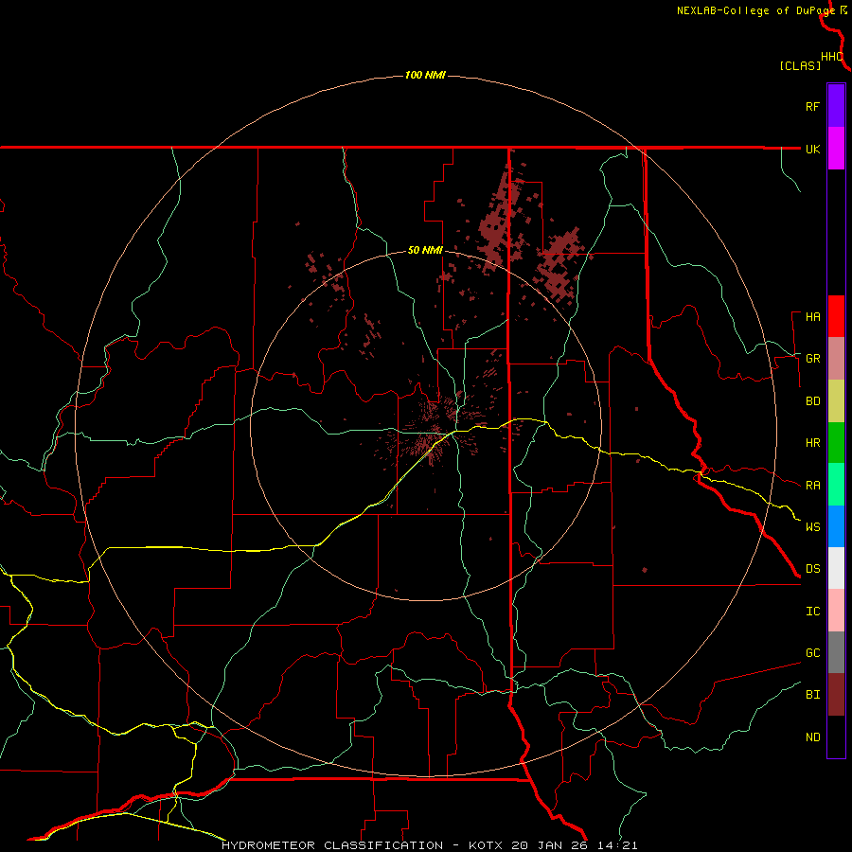Click the HYDROMETEOR CLASSIFICATION title text
The width and height of the screenshot is (852, 852).
click(x=332, y=845)
